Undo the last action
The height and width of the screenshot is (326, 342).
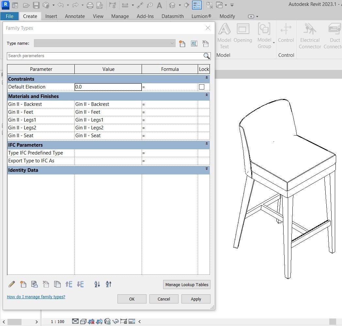[61, 5]
